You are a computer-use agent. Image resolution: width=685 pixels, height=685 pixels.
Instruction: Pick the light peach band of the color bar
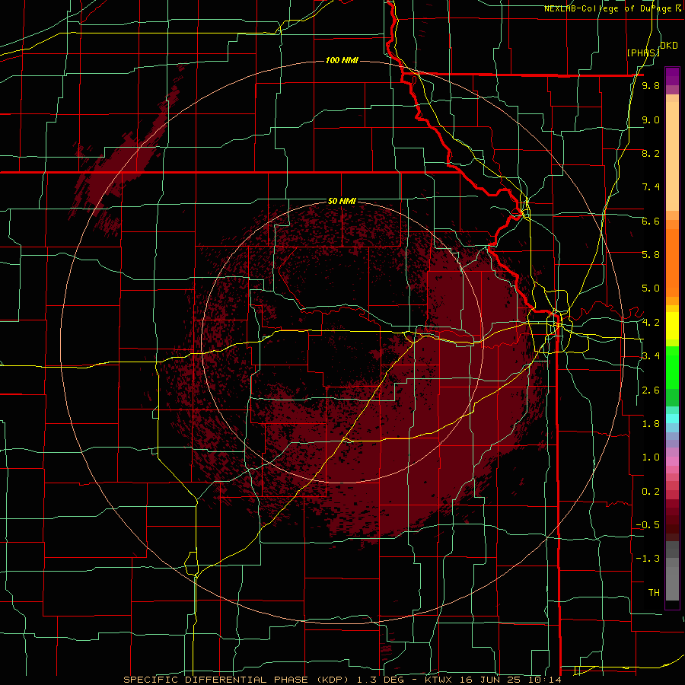click(x=672, y=156)
